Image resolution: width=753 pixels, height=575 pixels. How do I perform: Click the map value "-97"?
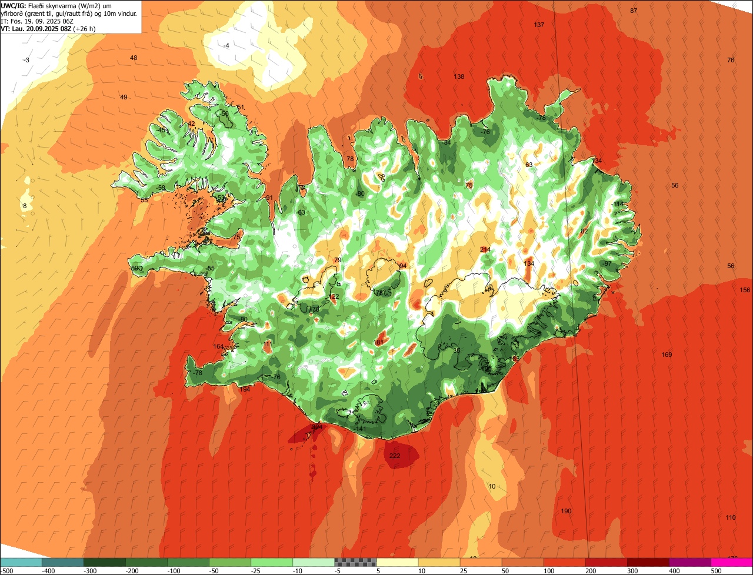click(607, 263)
